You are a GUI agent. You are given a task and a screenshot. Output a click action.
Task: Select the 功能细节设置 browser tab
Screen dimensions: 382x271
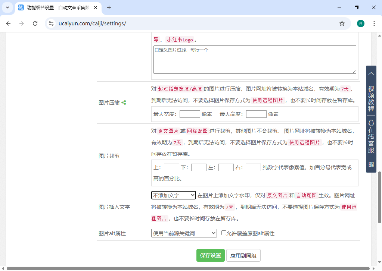(58, 7)
